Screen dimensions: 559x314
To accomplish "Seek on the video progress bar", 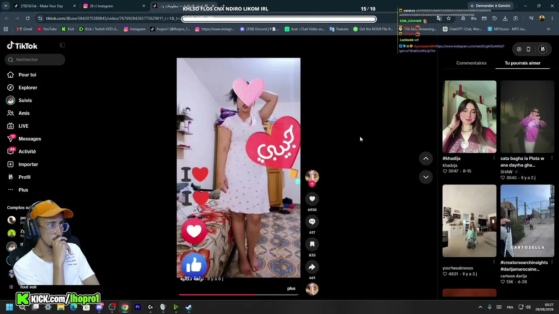I will (238, 295).
